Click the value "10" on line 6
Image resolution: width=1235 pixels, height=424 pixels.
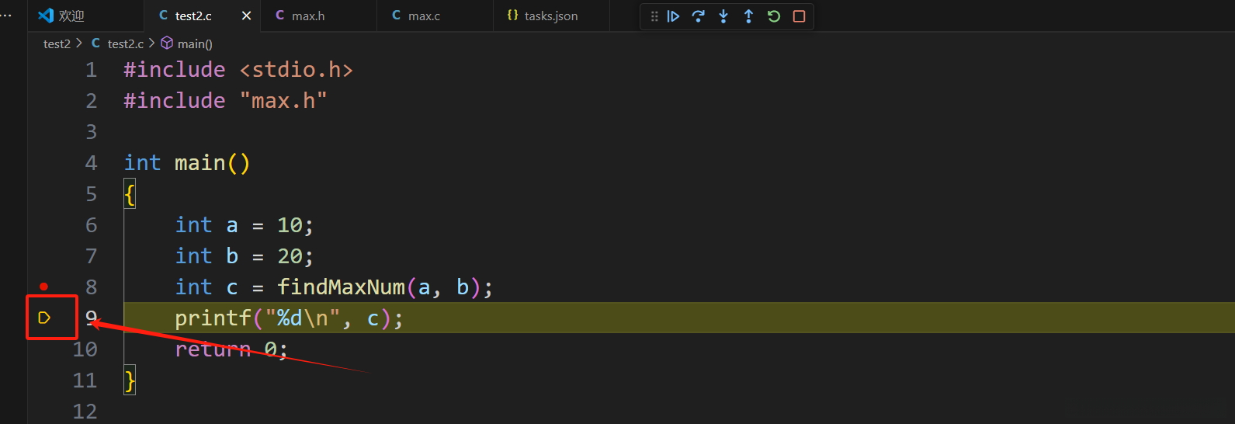point(290,225)
